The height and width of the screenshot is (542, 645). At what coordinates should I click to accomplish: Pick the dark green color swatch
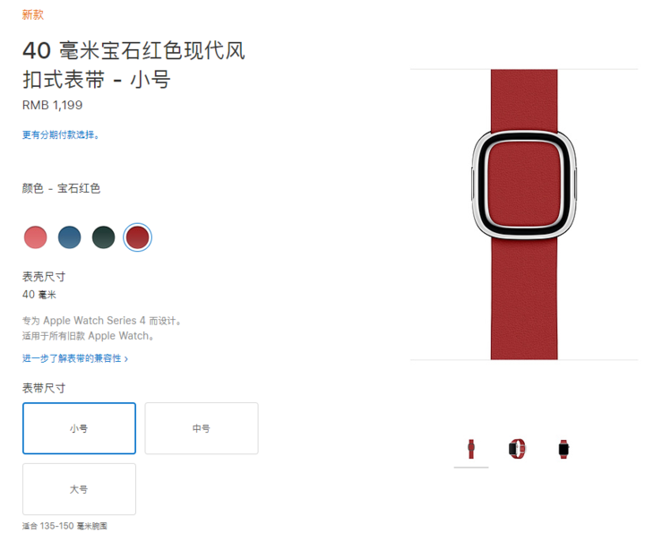click(103, 237)
